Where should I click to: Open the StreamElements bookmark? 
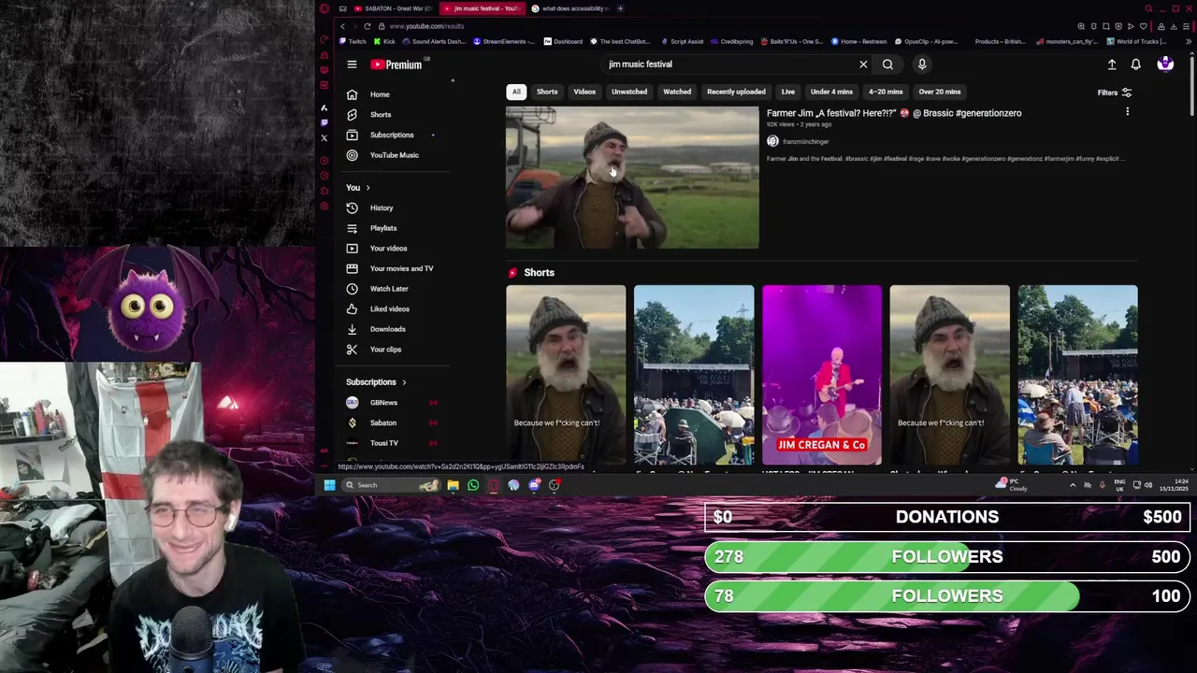505,41
